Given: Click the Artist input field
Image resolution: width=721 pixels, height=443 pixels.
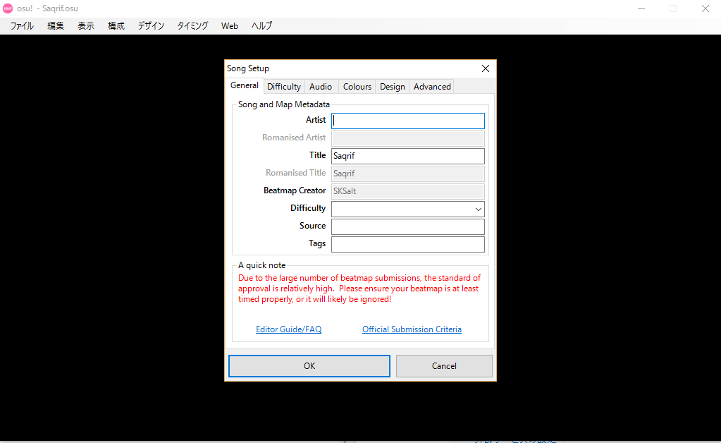Looking at the screenshot, I should [x=408, y=121].
